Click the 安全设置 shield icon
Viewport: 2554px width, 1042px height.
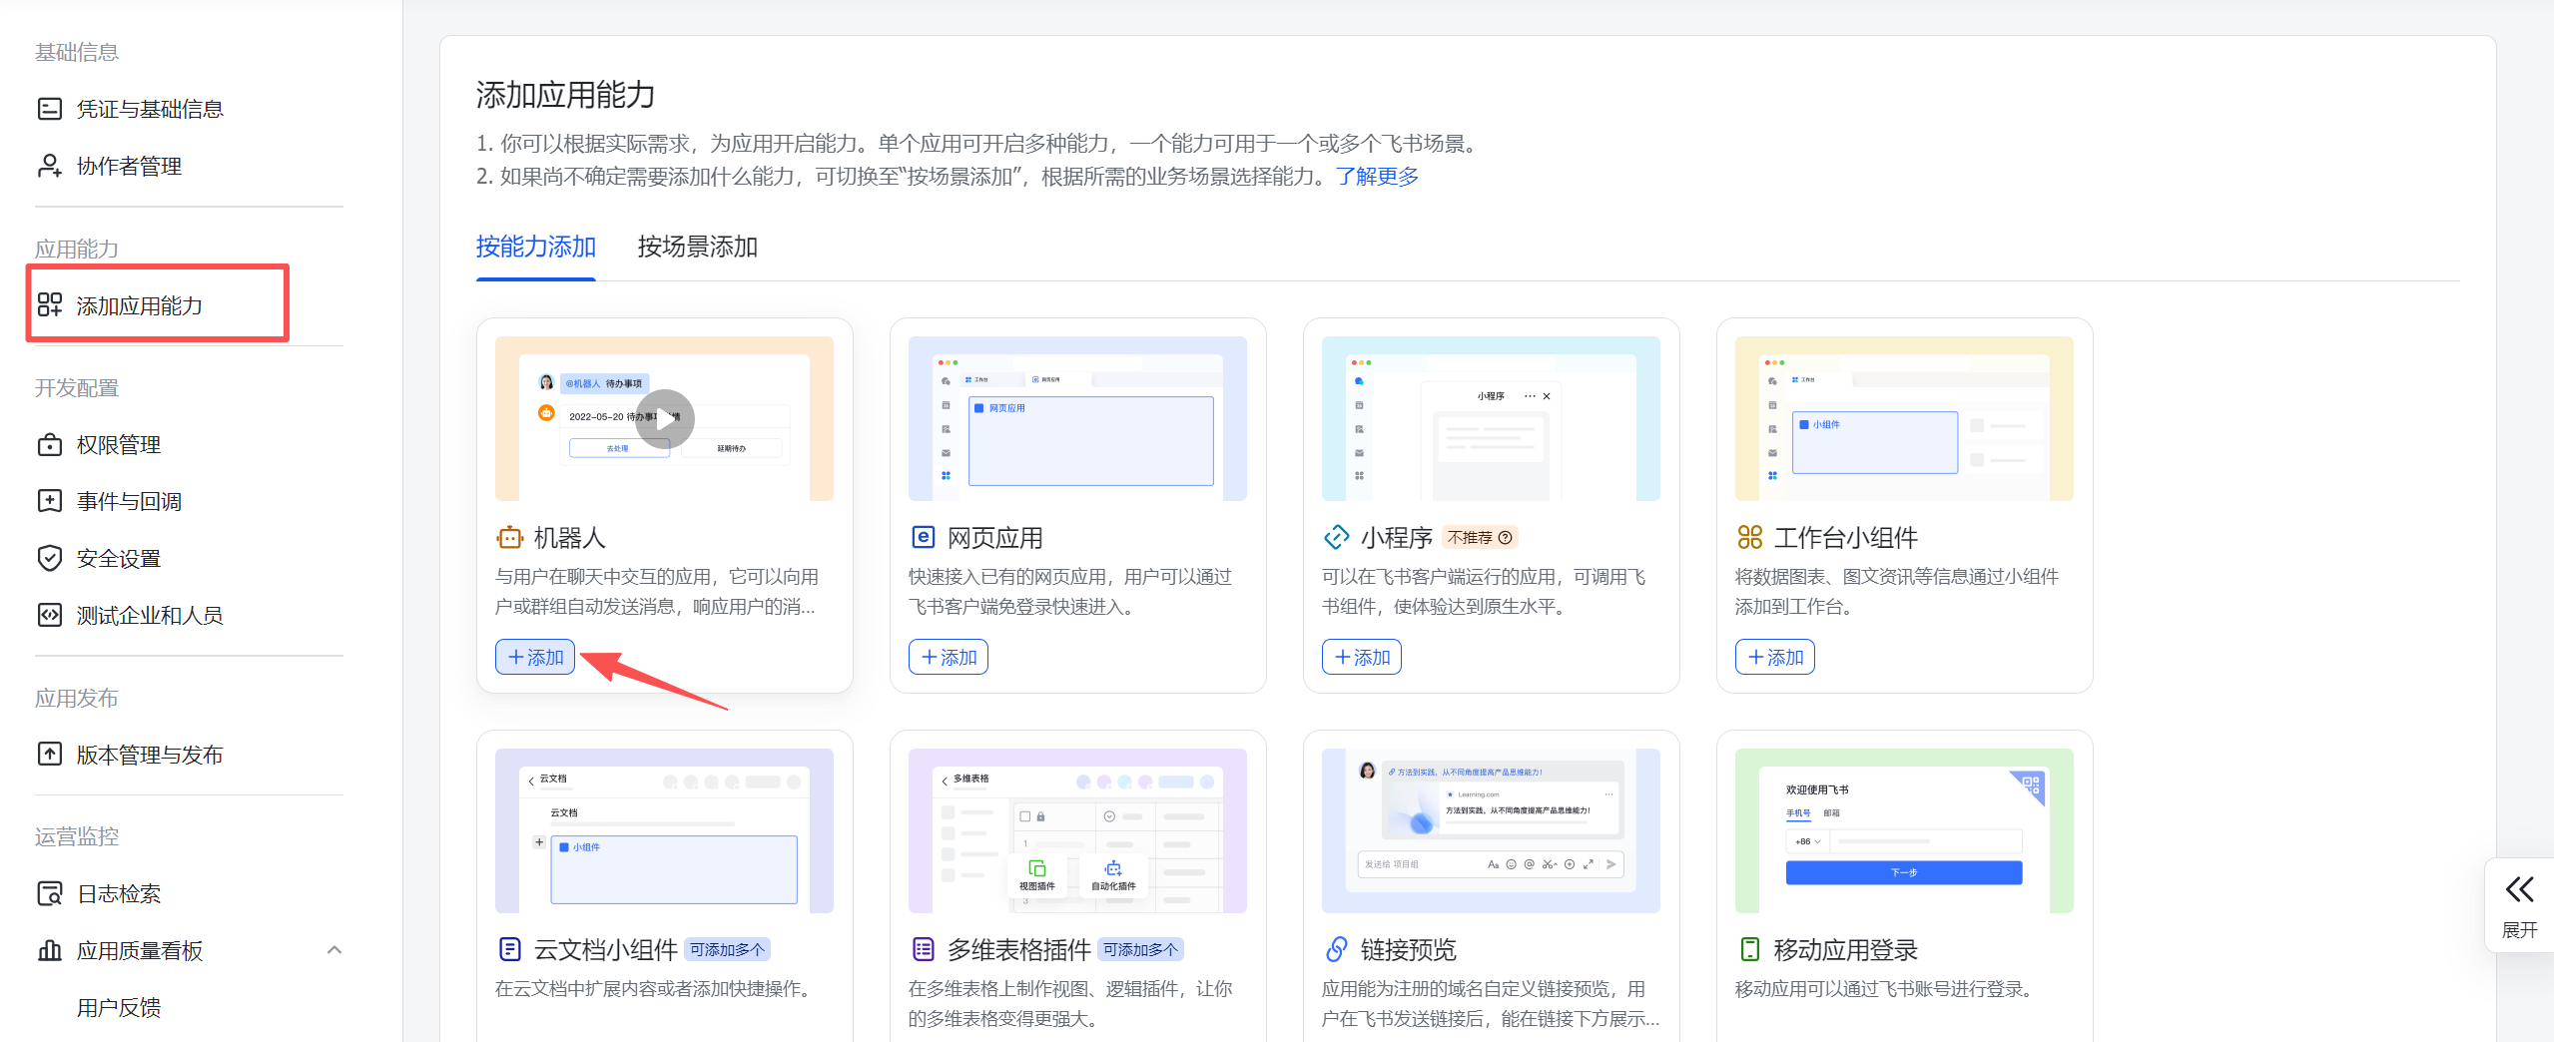49,558
